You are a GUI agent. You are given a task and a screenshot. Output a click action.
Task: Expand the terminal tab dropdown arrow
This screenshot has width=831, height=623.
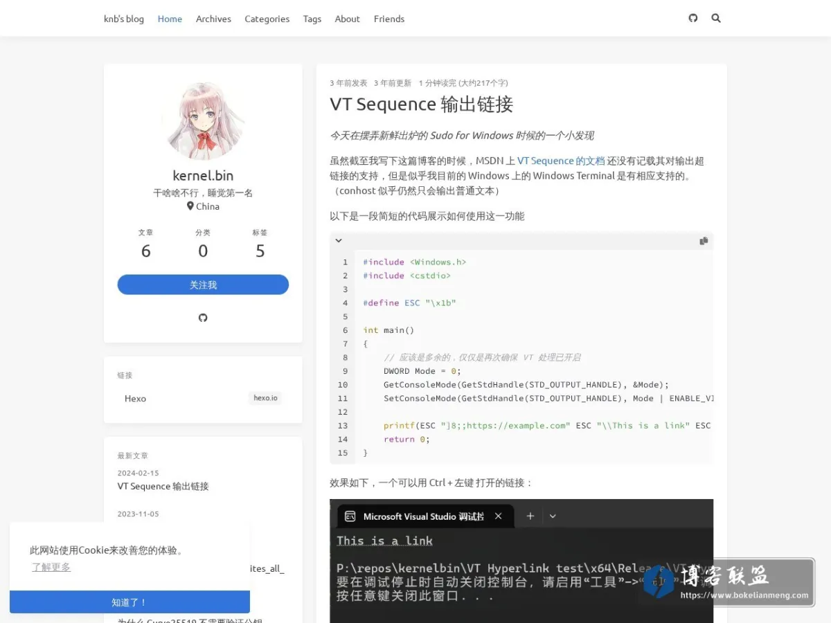[x=553, y=516]
